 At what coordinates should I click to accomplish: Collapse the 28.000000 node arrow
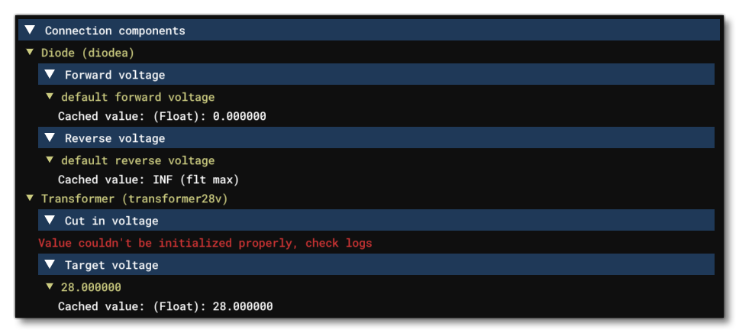pos(50,286)
